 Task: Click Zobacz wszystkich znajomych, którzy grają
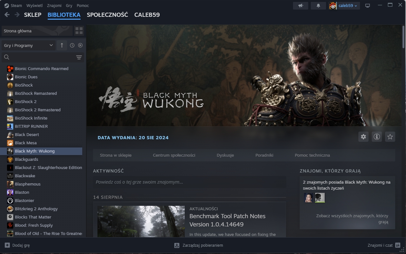pyautogui.click(x=352, y=219)
